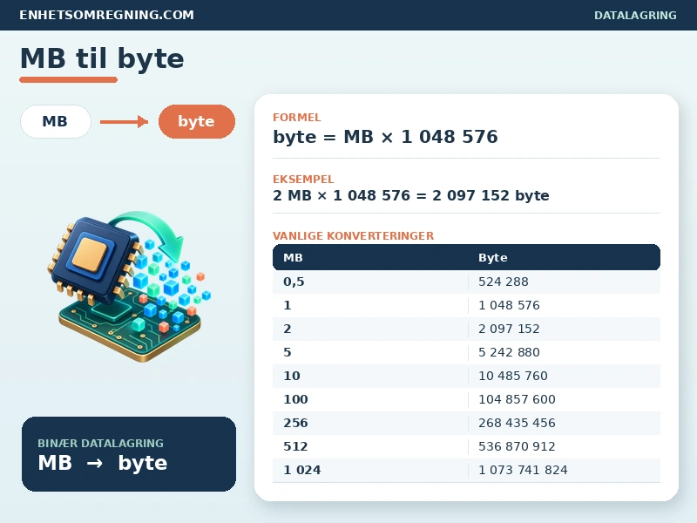
Task: Click the FORMEL section label
Action: click(296, 118)
